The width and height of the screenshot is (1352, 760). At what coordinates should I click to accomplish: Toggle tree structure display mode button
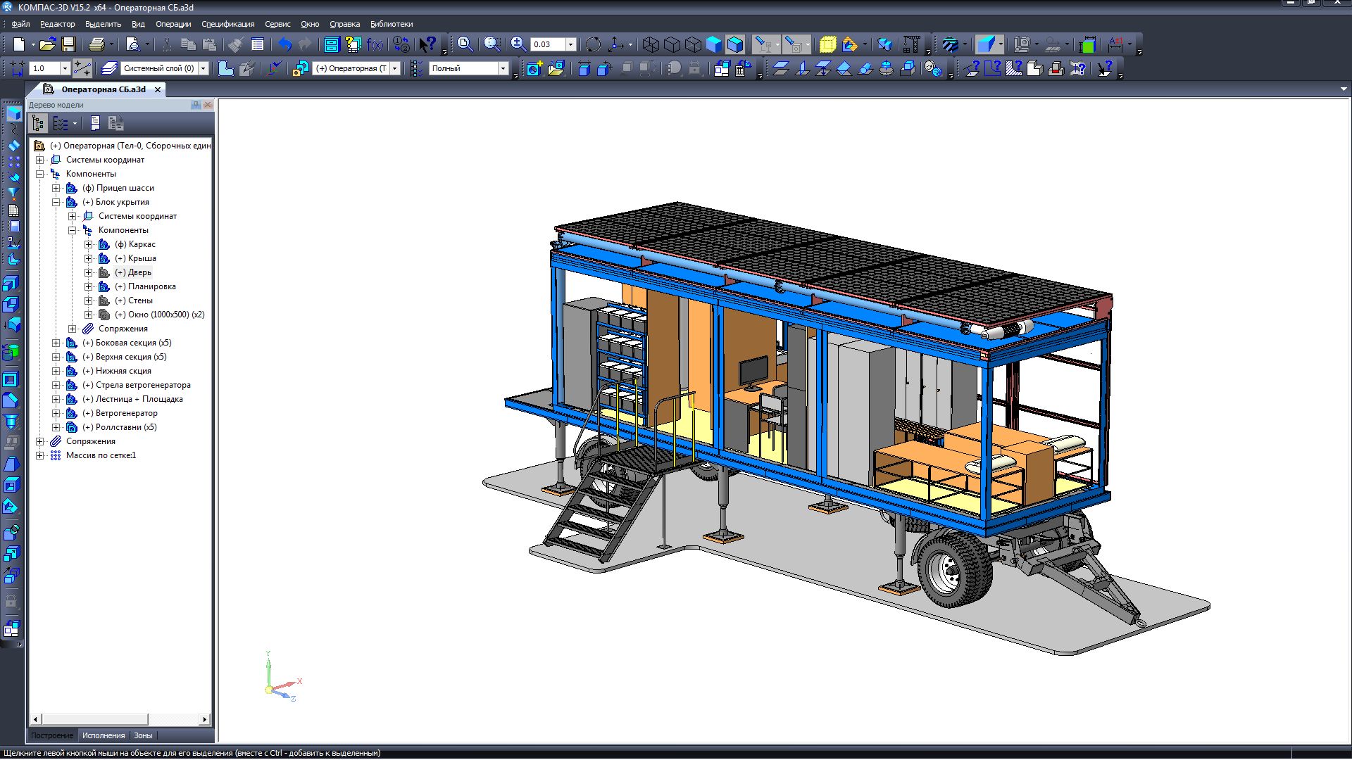[38, 124]
